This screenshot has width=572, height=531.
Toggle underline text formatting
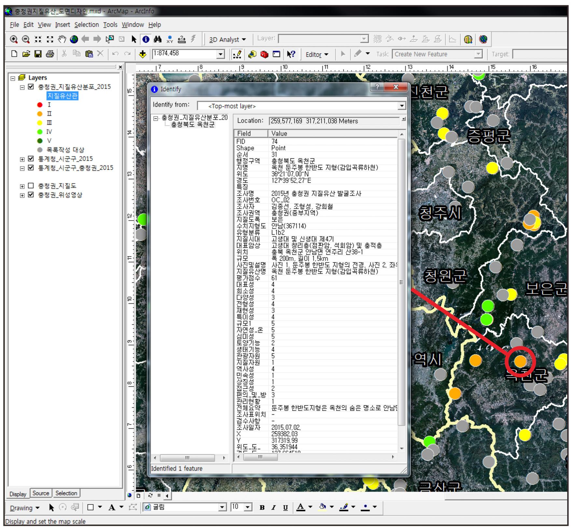coord(286,508)
